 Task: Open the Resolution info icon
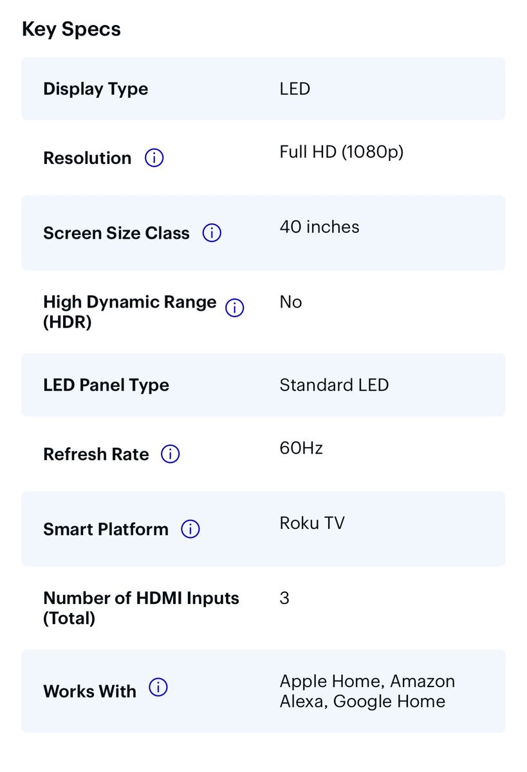tap(154, 158)
